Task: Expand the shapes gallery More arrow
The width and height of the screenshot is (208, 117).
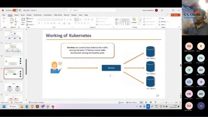Action: [x=130, y=24]
